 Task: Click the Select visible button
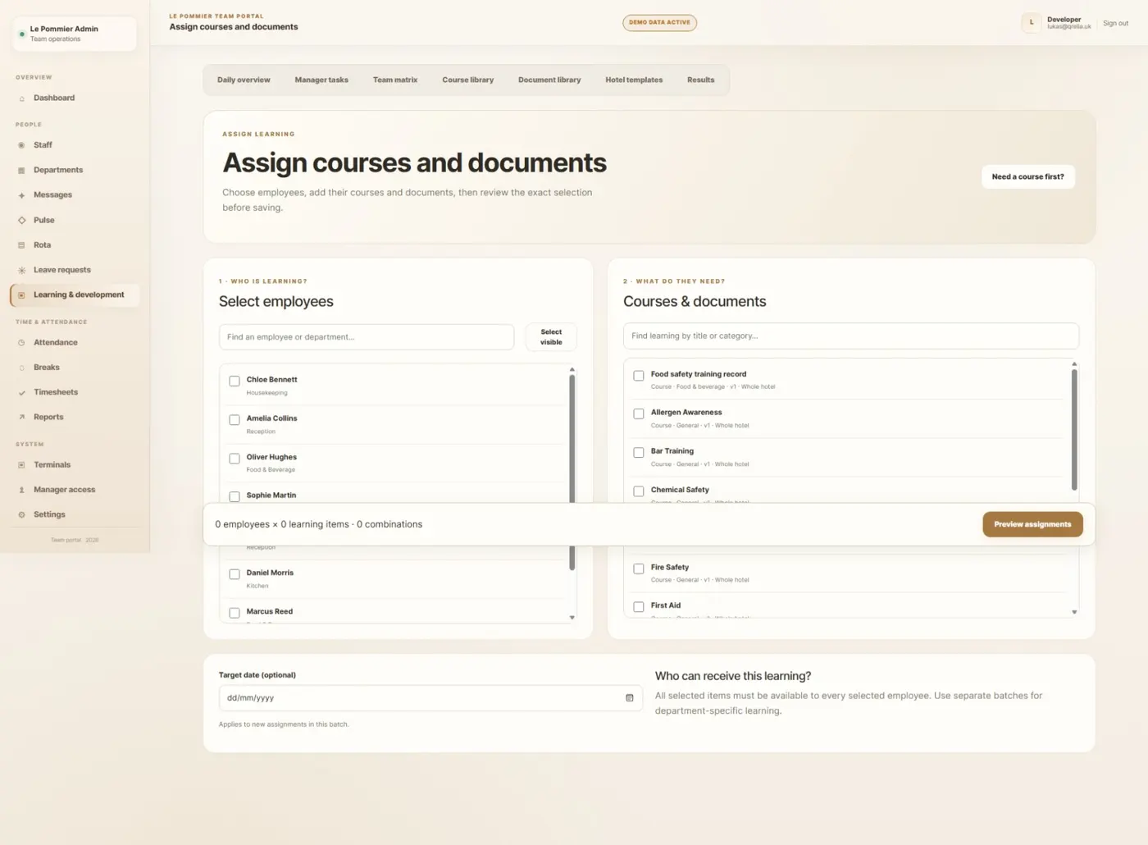(551, 337)
